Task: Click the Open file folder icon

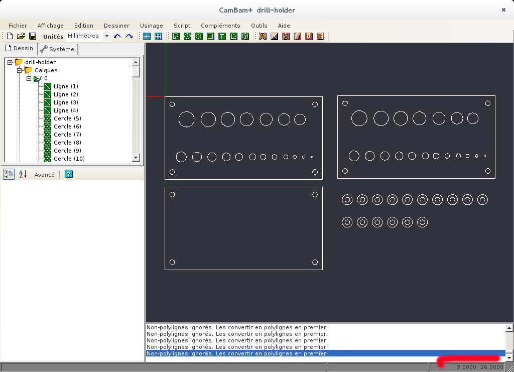Action: pos(21,36)
